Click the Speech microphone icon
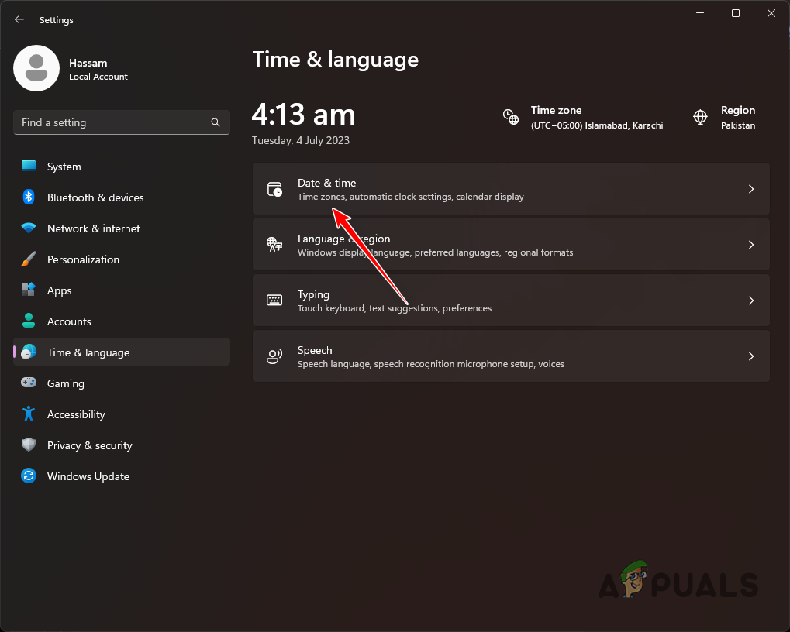 pos(274,355)
